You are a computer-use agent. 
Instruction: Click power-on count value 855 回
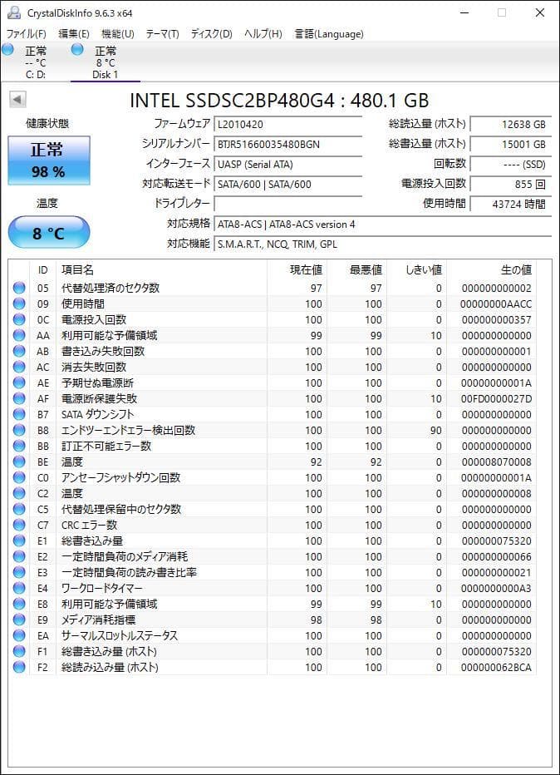pyautogui.click(x=511, y=184)
